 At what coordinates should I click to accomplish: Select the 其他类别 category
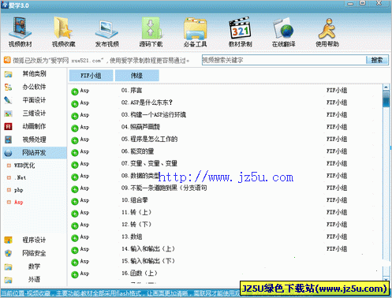tap(34, 74)
